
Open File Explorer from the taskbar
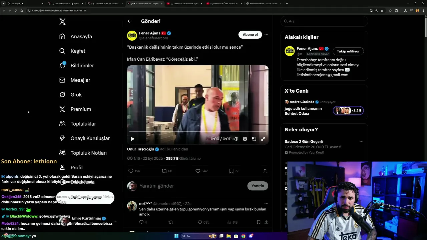[229, 236]
